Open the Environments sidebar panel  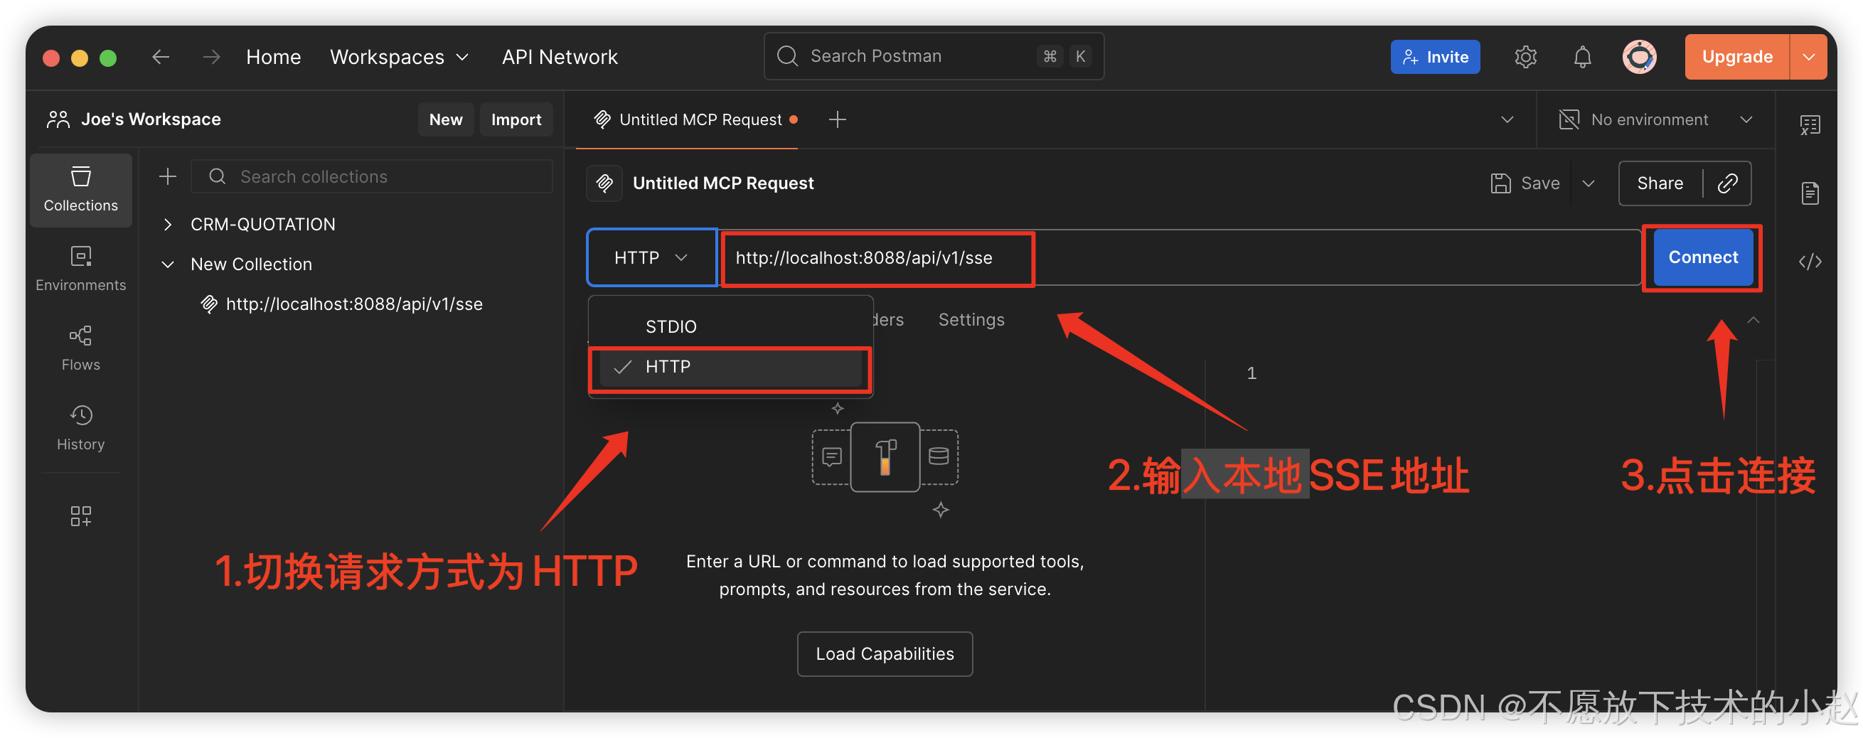pyautogui.click(x=80, y=268)
